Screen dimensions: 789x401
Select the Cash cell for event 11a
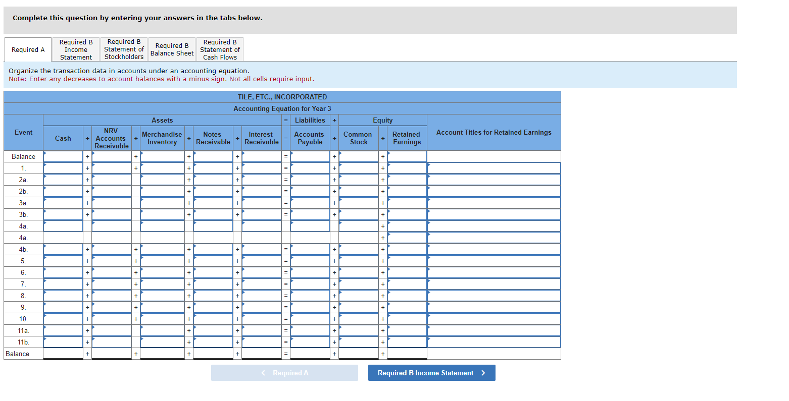63,330
